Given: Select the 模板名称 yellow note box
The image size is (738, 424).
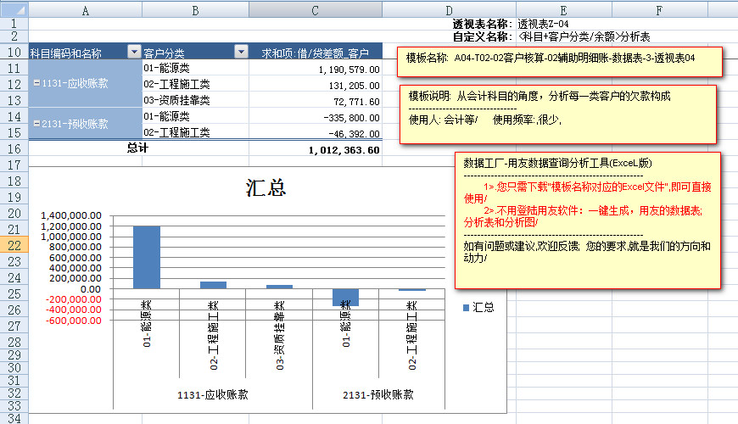Looking at the screenshot, I should pos(560,59).
